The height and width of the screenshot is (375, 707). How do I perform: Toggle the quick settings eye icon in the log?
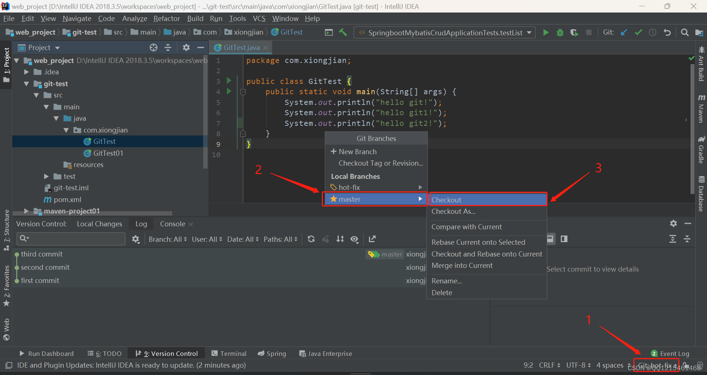pos(354,239)
